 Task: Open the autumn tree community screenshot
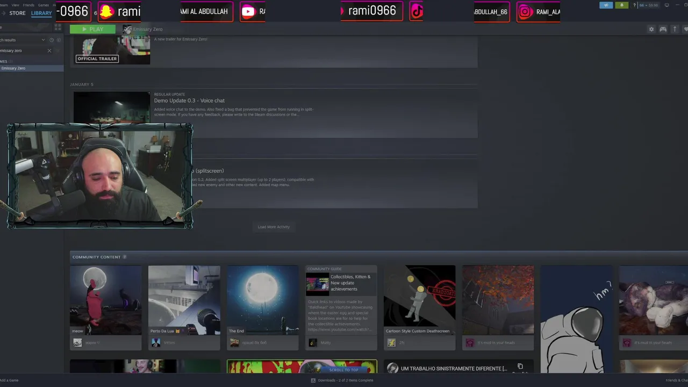498,300
